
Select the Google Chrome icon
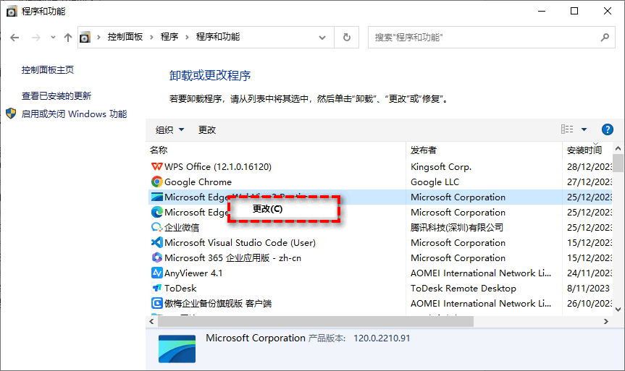[x=157, y=182]
